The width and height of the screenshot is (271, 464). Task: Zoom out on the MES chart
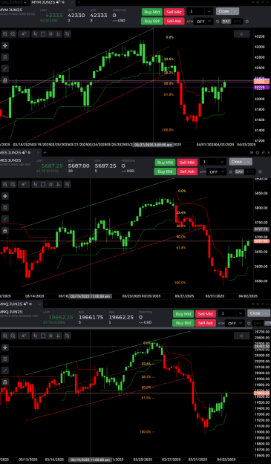coord(13,184)
